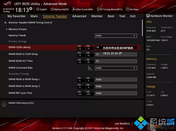Click the +12V 12.192 V reading
This screenshot has height=131, width=176.
(x=150, y=96)
